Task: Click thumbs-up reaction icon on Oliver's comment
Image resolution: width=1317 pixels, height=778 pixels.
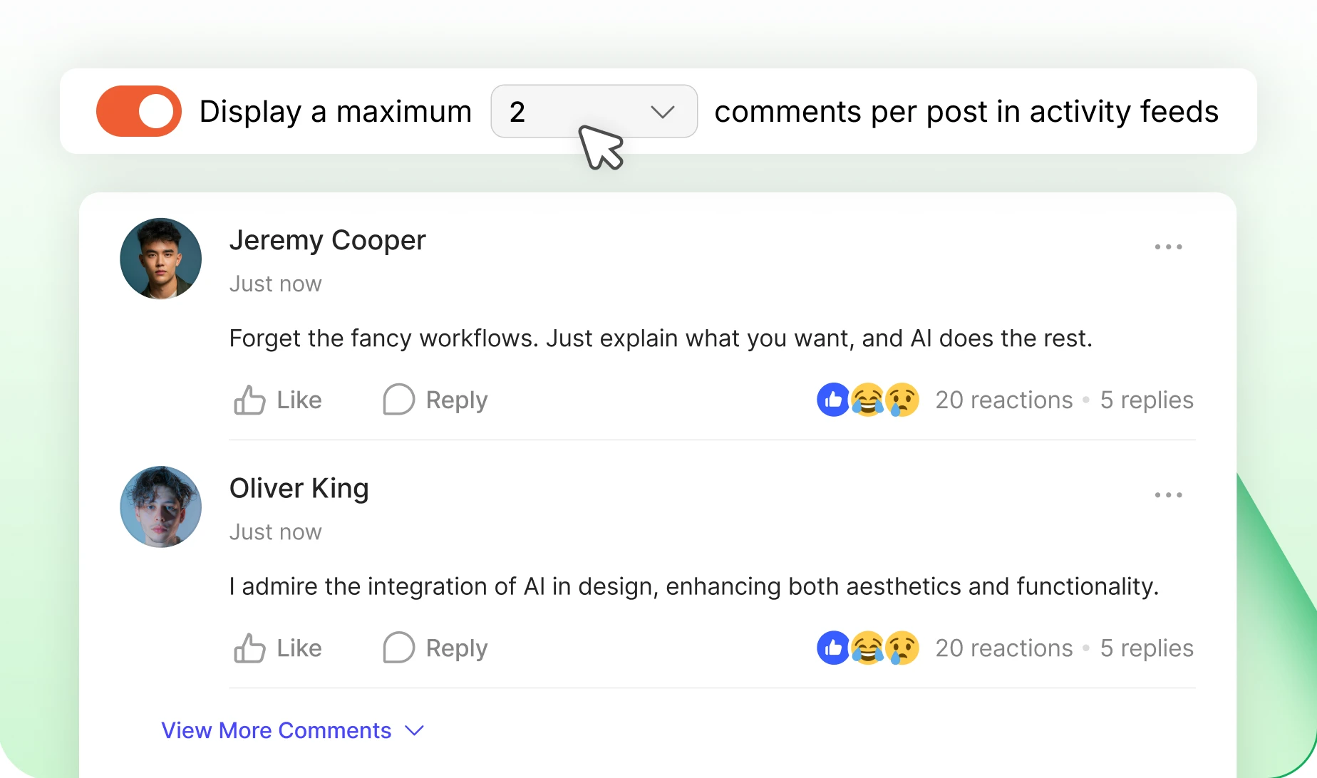Action: (833, 648)
